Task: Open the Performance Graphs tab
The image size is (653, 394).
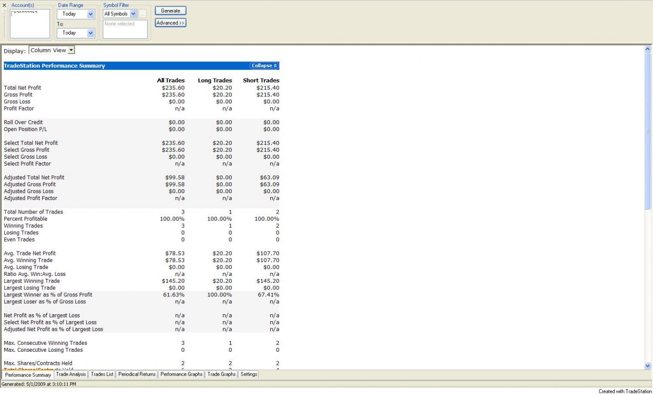Action: (x=182, y=374)
